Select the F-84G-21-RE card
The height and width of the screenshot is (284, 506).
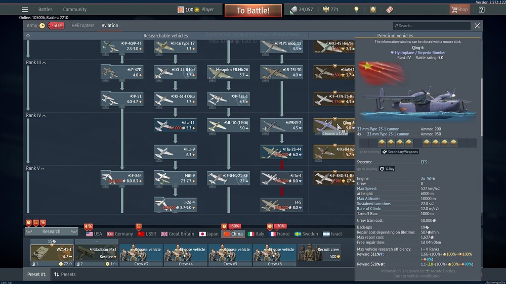(x=229, y=178)
